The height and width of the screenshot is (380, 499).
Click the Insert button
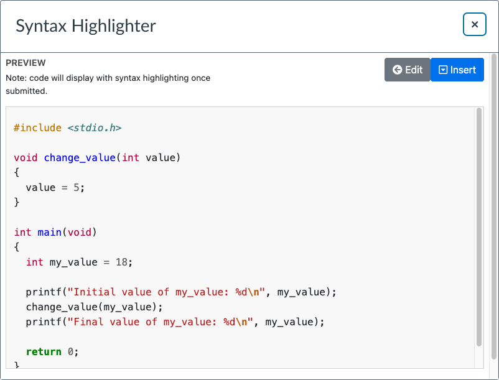[x=457, y=70]
